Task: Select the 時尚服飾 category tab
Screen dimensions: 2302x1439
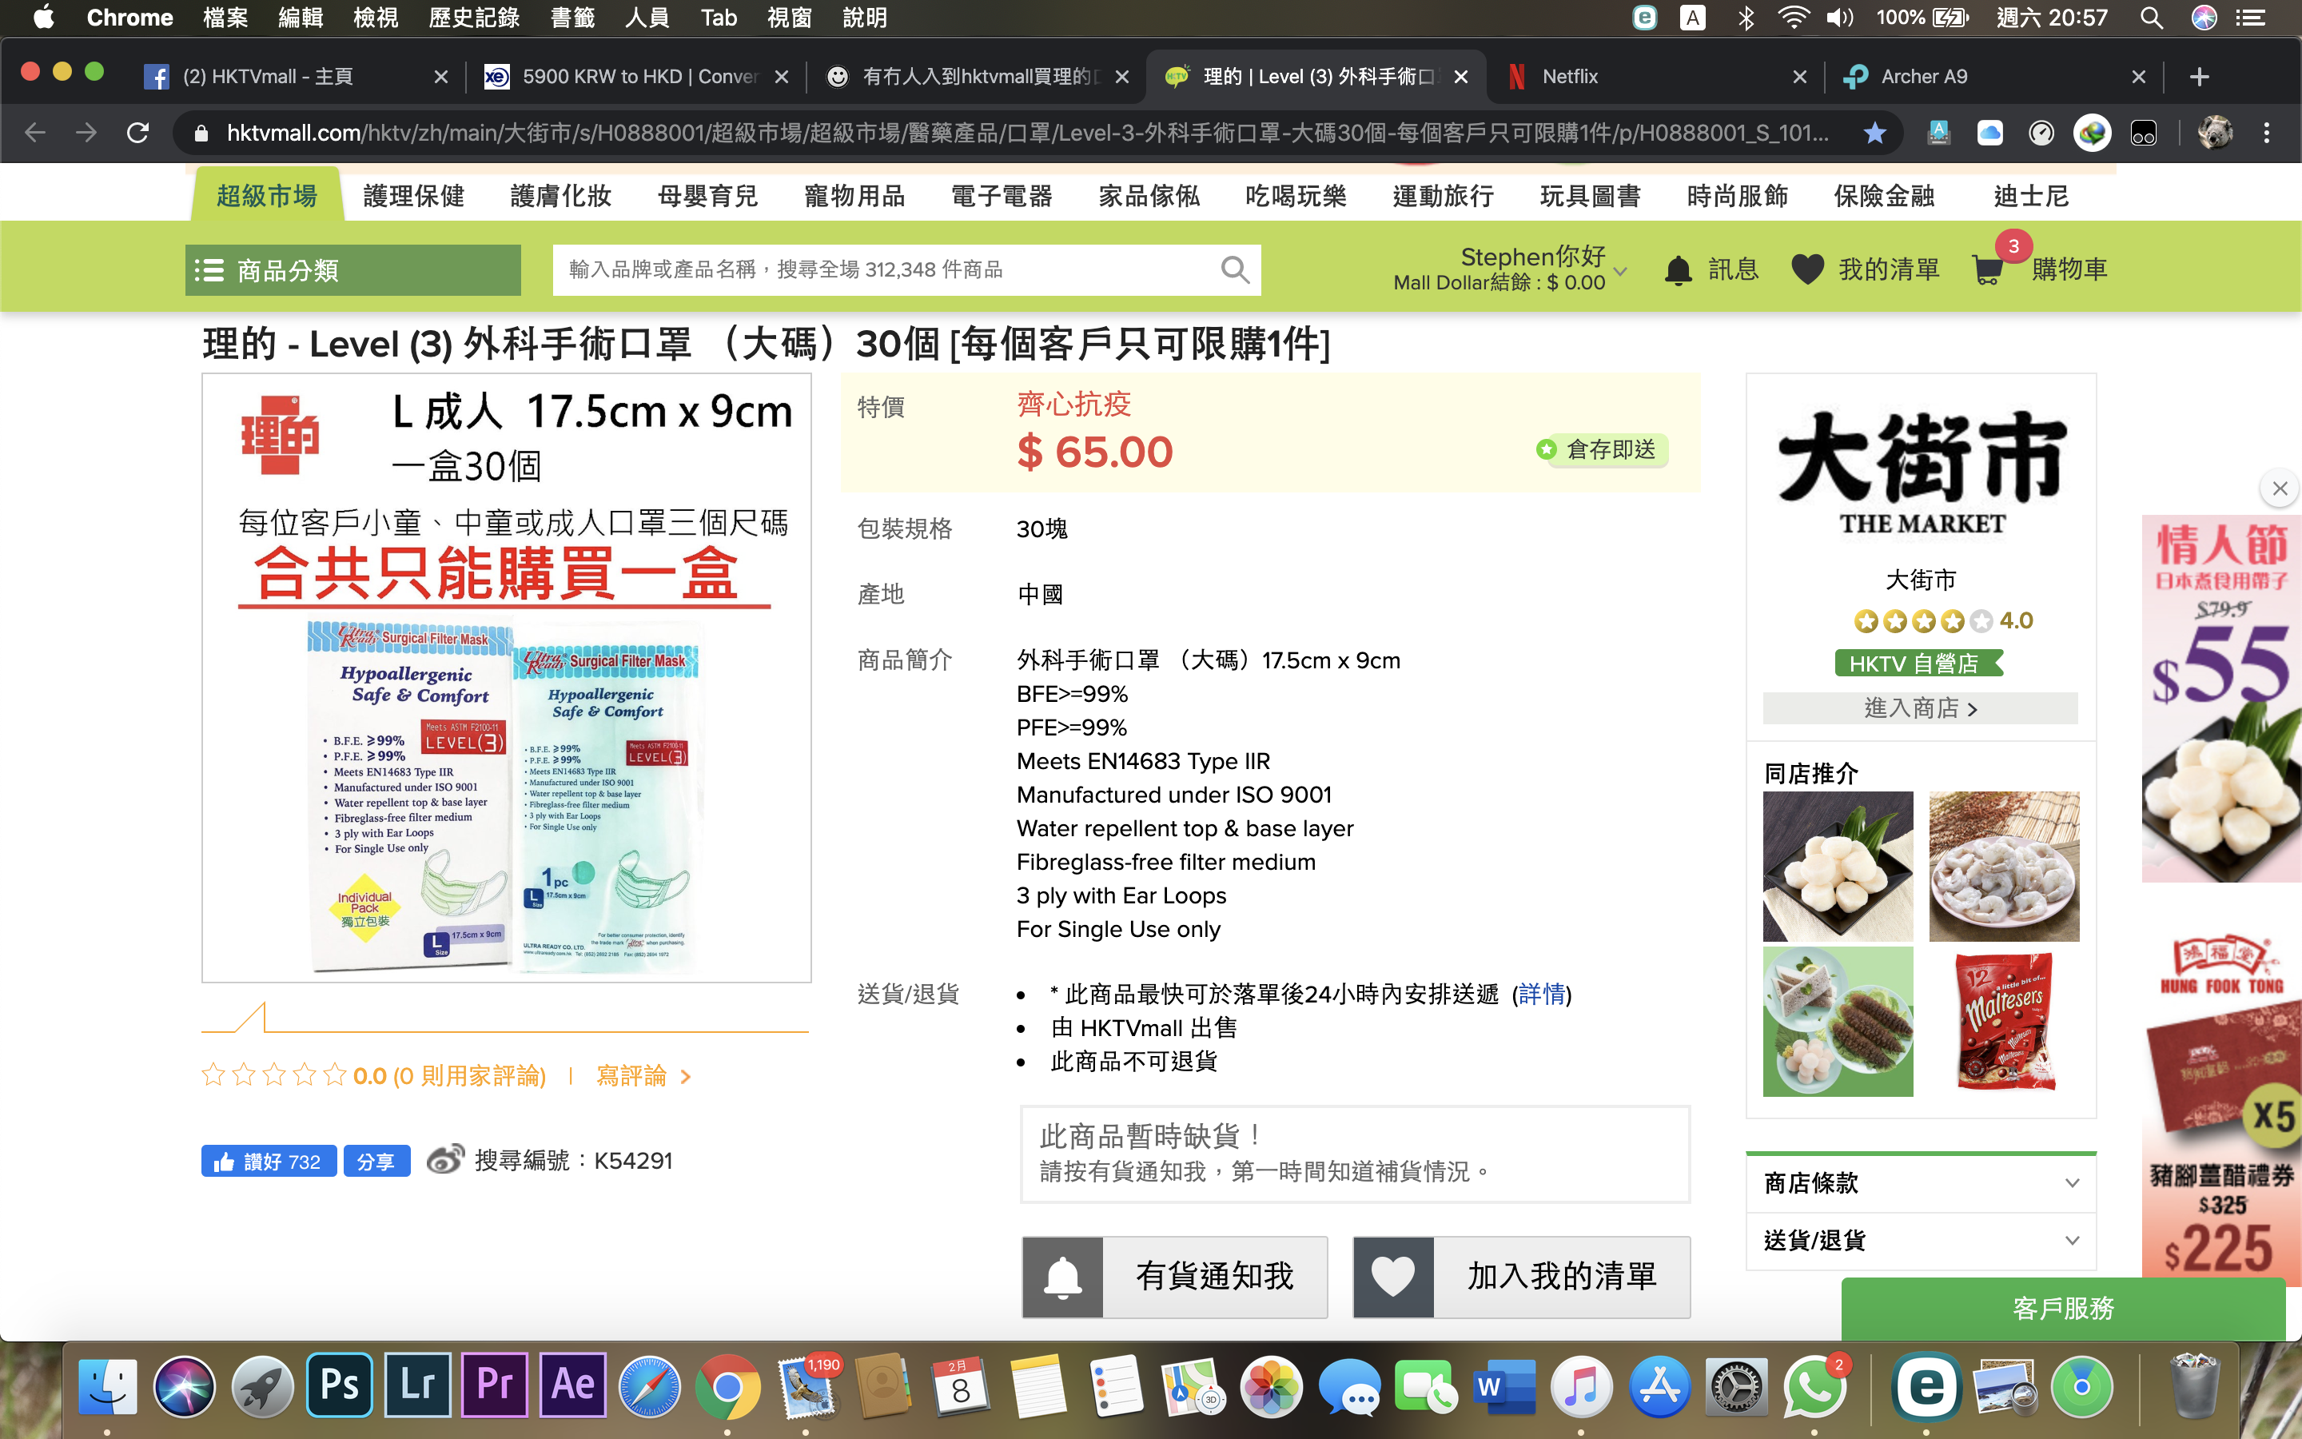Action: (x=1737, y=196)
